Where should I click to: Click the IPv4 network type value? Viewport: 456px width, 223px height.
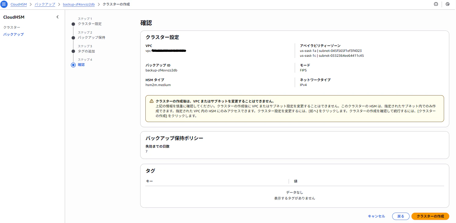point(303,85)
